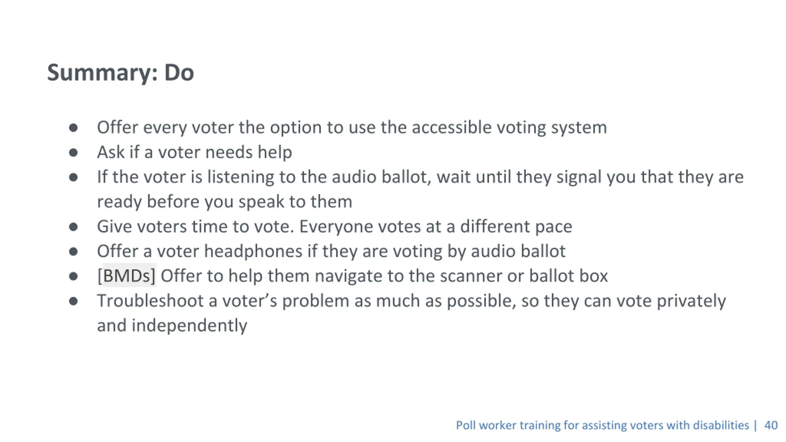Image resolution: width=786 pixels, height=442 pixels.
Task: Click bullet dot before 'Offer every voter'
Action: coord(73,127)
